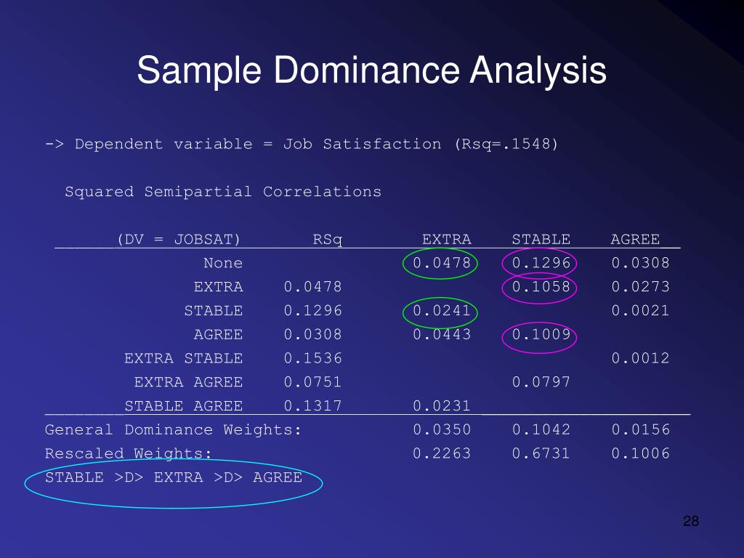Screen dimensions: 744x558
Task: Click 0.0308 in the None row
Action: tap(641, 263)
